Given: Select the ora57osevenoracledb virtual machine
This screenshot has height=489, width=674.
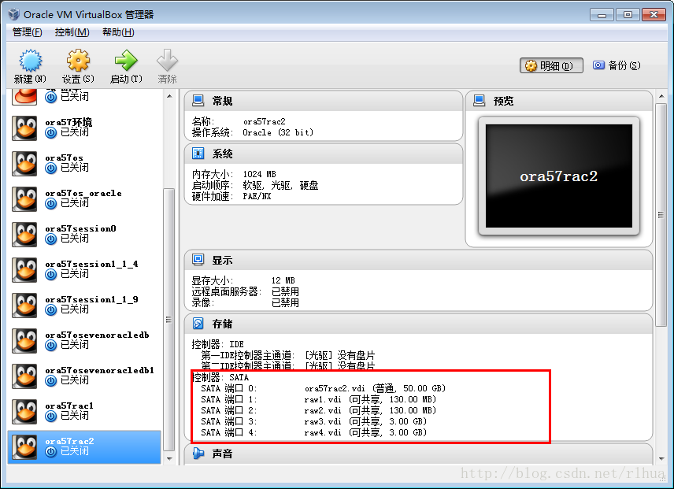Looking at the screenshot, I should point(85,341).
